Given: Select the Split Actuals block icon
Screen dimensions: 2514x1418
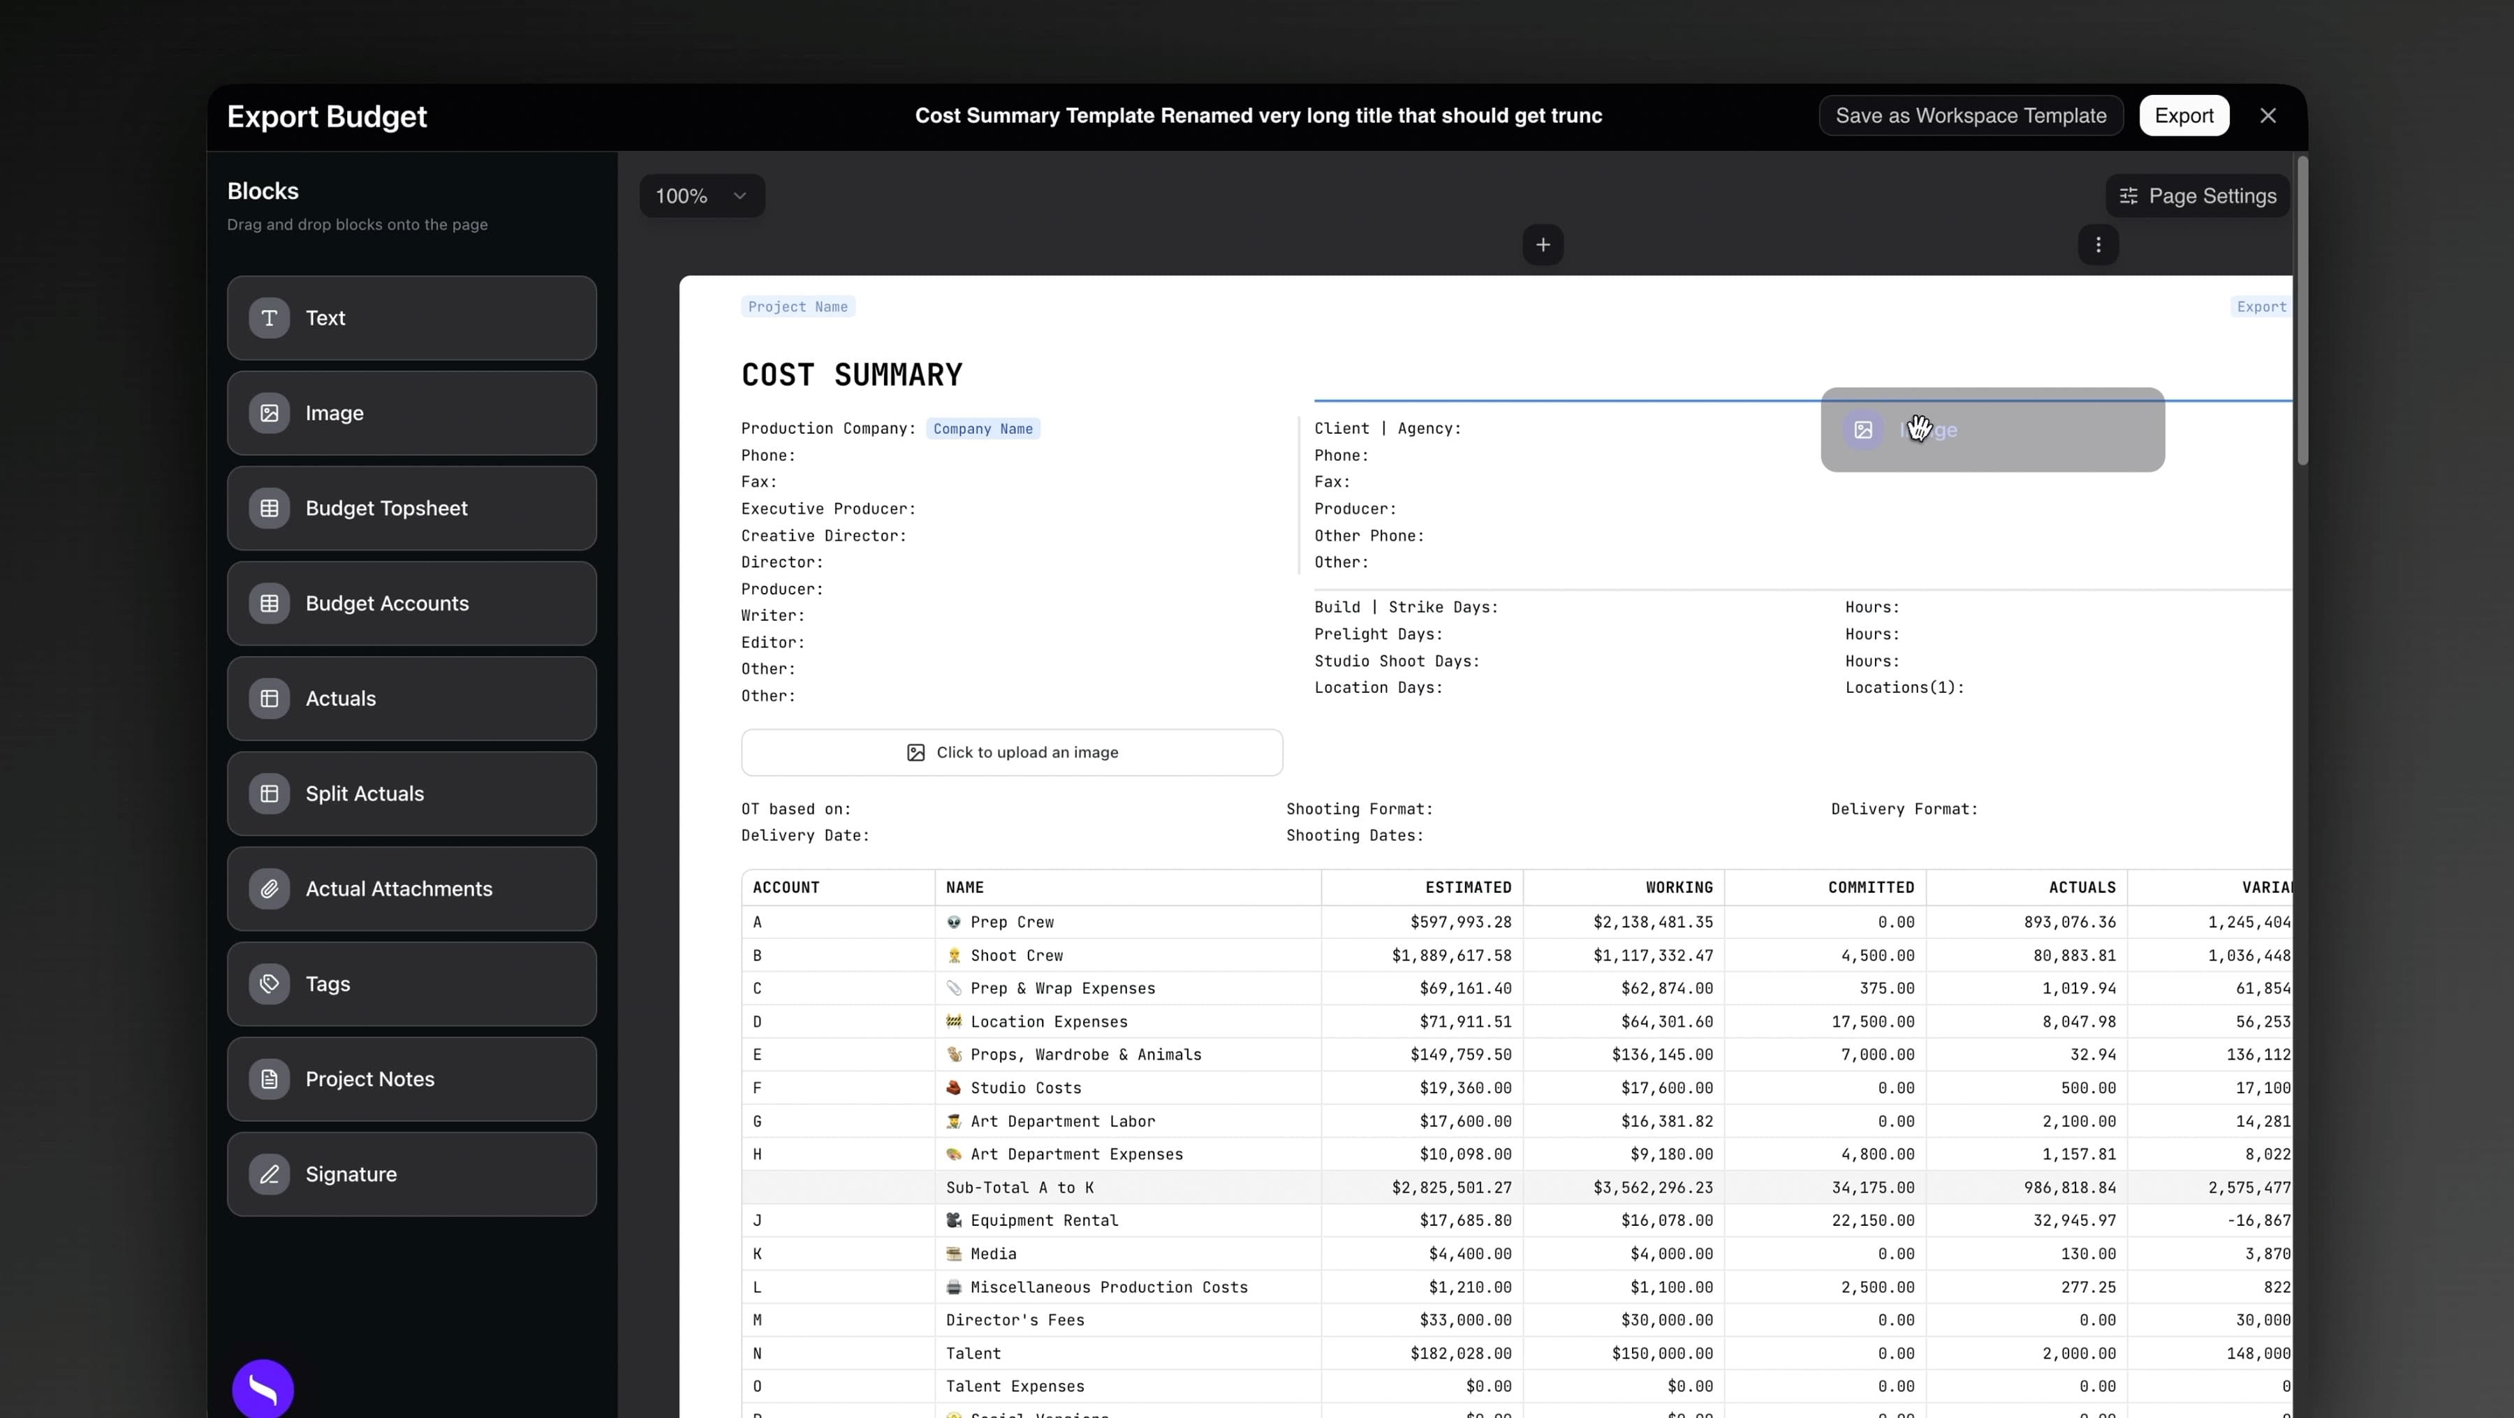Looking at the screenshot, I should click(270, 792).
